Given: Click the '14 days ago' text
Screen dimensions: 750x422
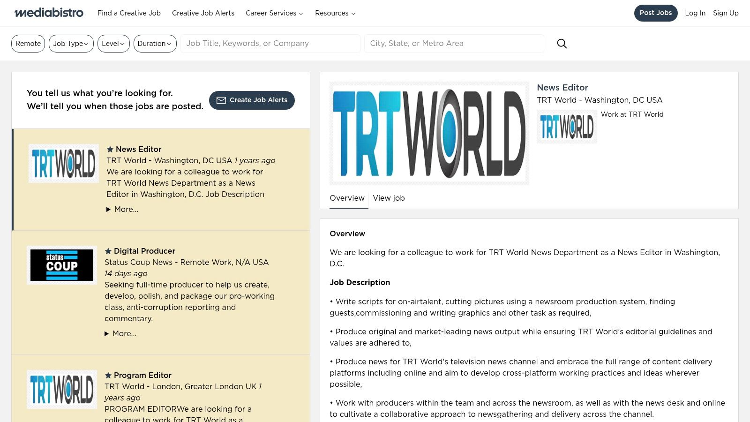Looking at the screenshot, I should (126, 273).
